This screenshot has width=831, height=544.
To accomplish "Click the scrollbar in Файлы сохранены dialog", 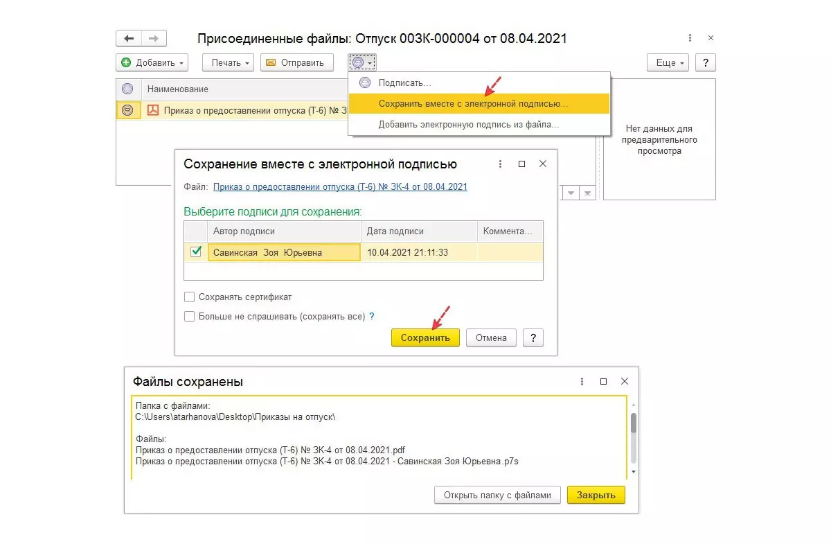I will [x=633, y=423].
